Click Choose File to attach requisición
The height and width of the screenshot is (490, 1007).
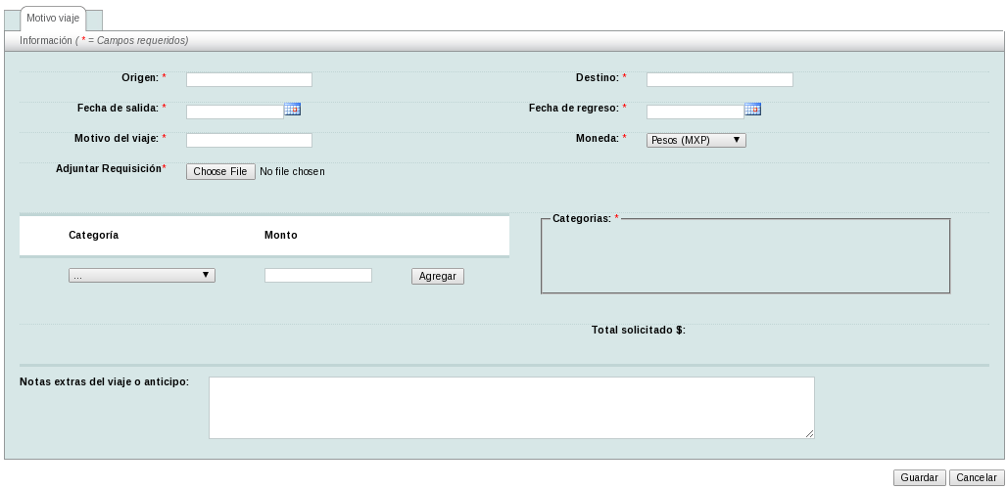220,172
